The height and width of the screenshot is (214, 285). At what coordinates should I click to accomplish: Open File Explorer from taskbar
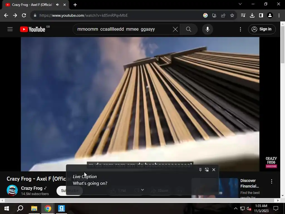(34, 208)
